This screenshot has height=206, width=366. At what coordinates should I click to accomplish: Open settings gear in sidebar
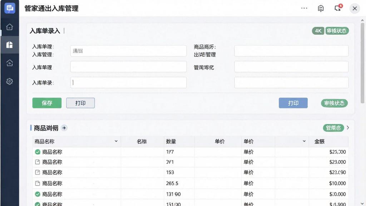[10, 81]
